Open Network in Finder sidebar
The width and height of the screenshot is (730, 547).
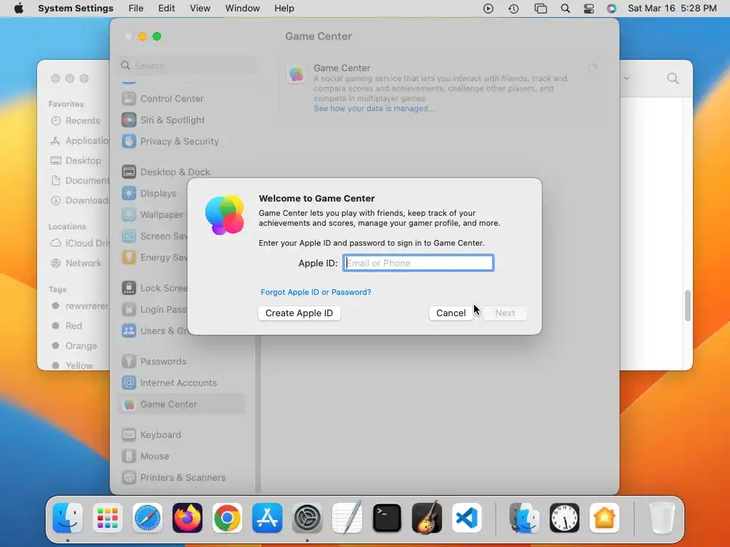point(76,264)
